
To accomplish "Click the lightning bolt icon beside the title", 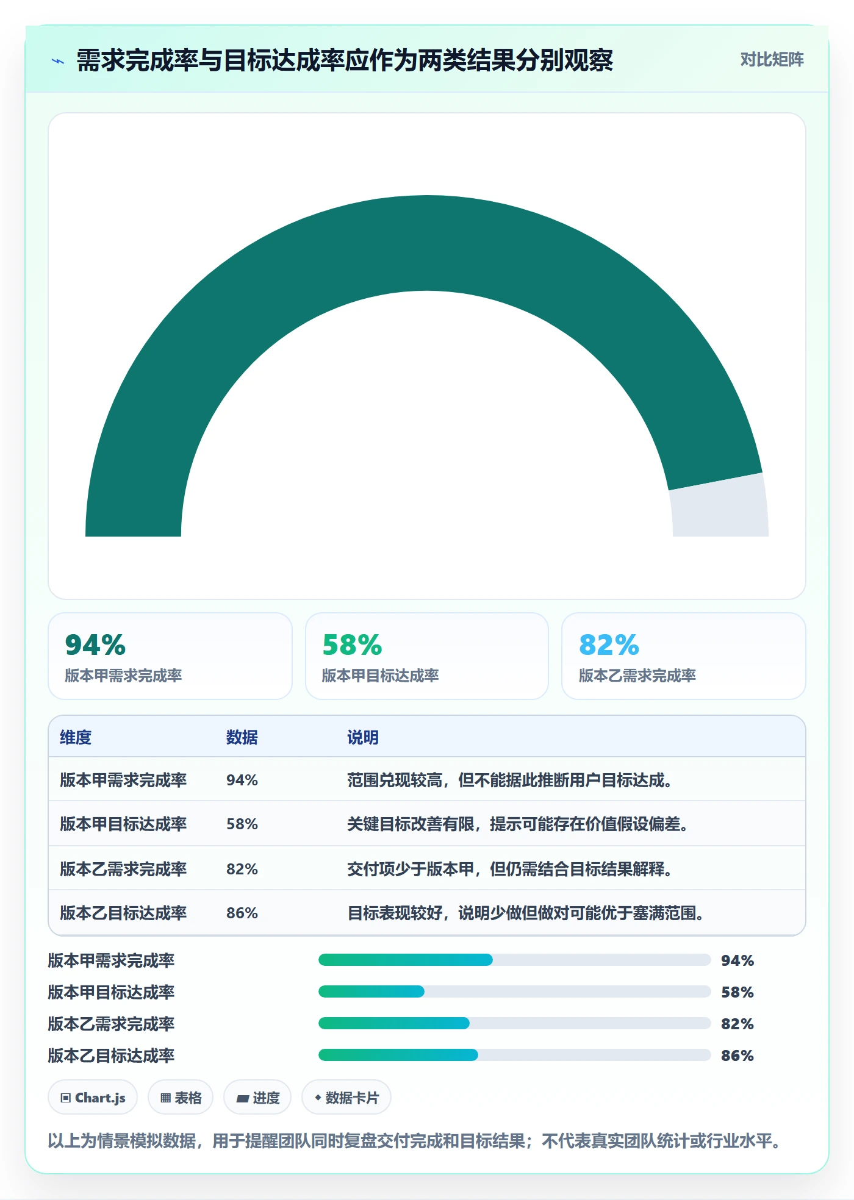I will [x=58, y=61].
